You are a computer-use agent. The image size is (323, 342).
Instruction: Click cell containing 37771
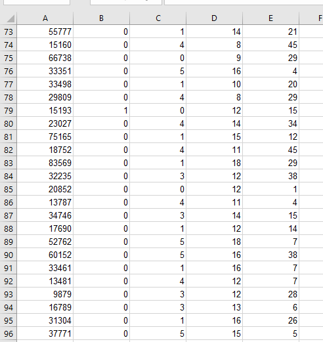[45, 333]
